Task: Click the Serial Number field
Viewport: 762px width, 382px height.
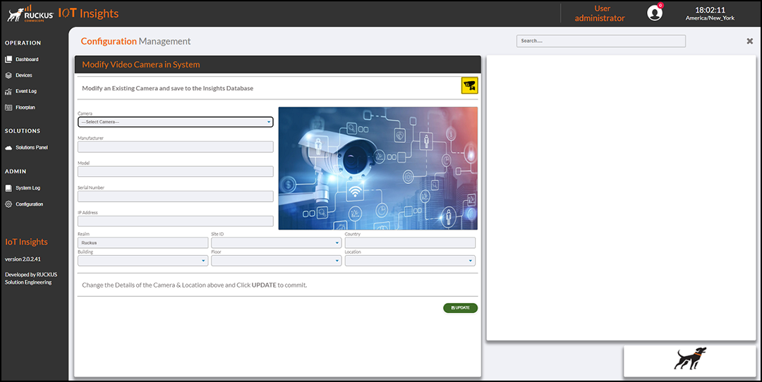Action: pos(176,196)
